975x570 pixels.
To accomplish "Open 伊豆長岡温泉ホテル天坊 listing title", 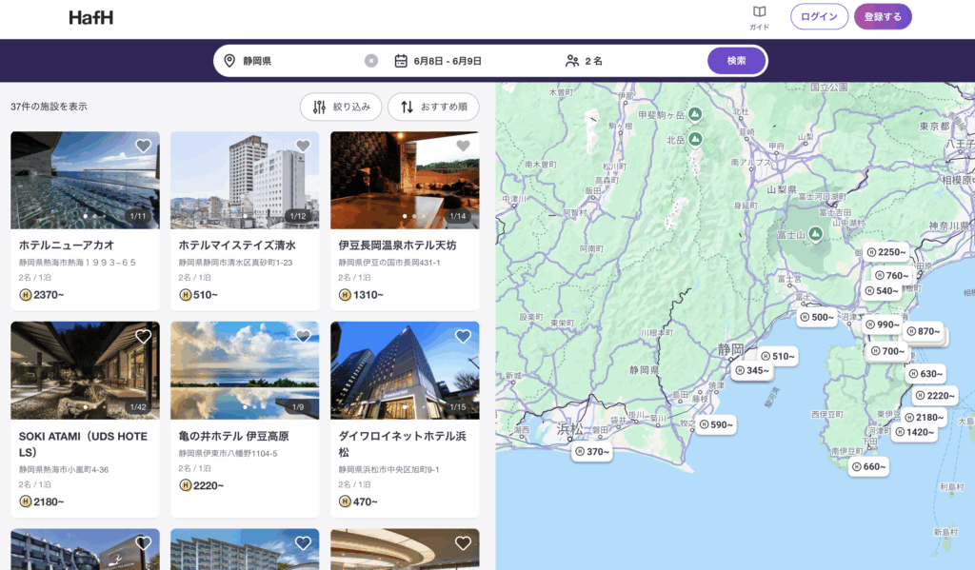I will tap(397, 246).
